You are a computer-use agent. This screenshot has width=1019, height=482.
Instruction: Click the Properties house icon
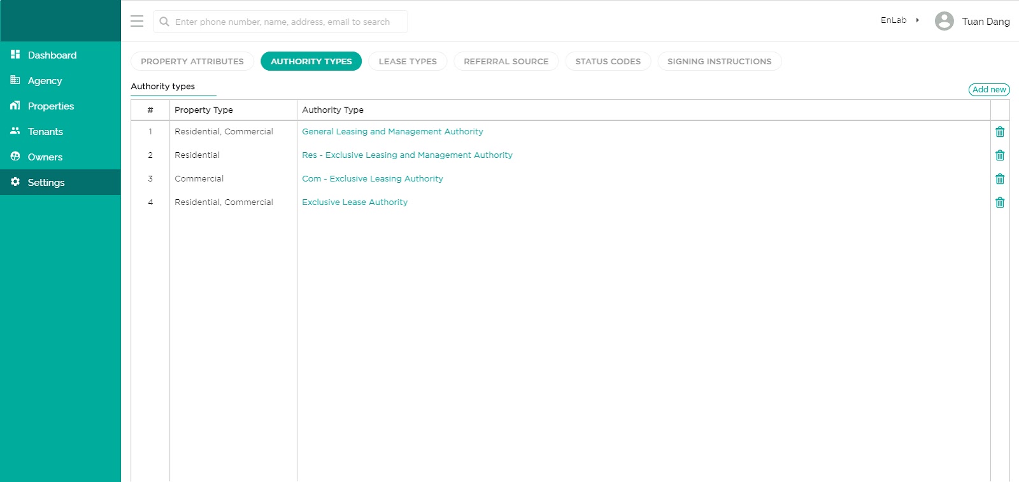tap(15, 106)
